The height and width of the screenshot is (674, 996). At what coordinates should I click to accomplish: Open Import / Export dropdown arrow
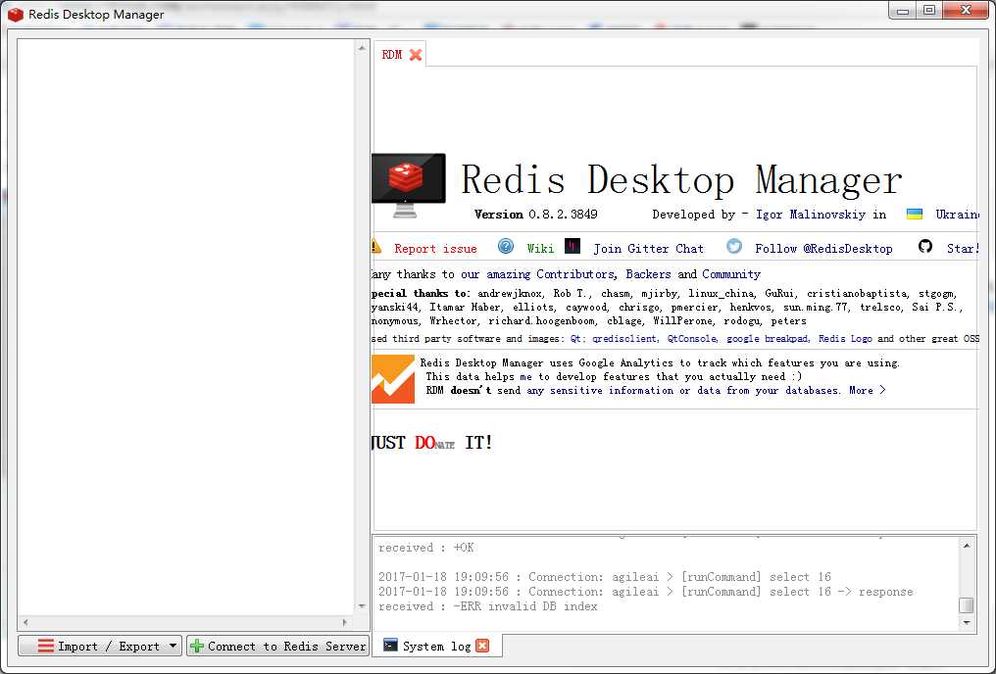tap(173, 646)
